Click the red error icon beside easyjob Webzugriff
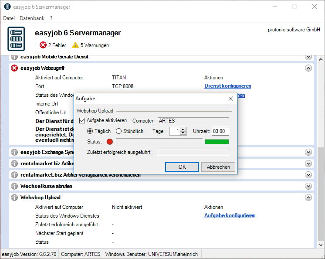Screen dimensions: 325x259 pos(14,68)
